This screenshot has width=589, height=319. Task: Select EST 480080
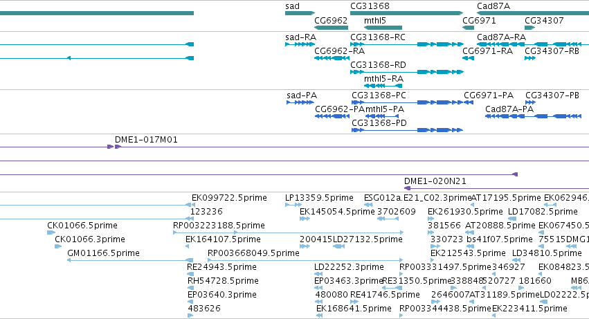pyautogui.click(x=332, y=295)
